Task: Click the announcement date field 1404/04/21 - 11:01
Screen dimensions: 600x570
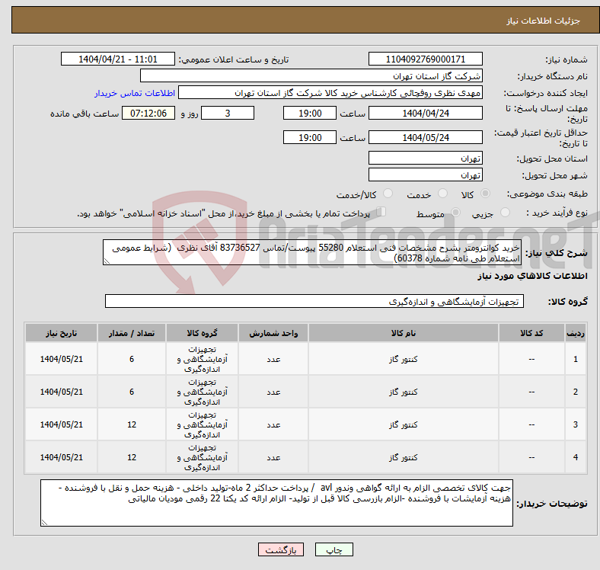Action: (118, 59)
